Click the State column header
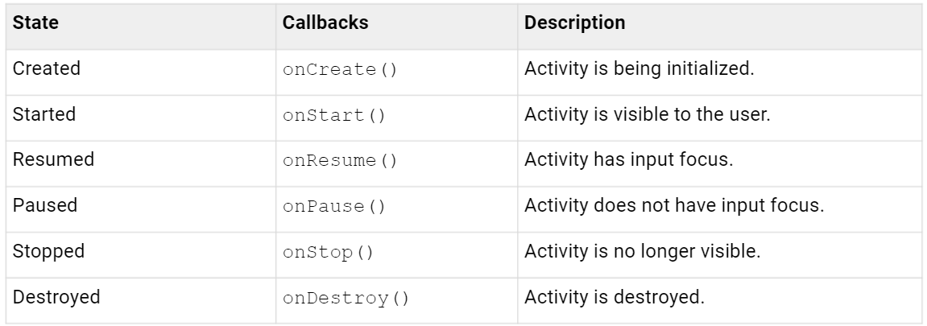Image resolution: width=927 pixels, height=326 pixels. click(35, 23)
